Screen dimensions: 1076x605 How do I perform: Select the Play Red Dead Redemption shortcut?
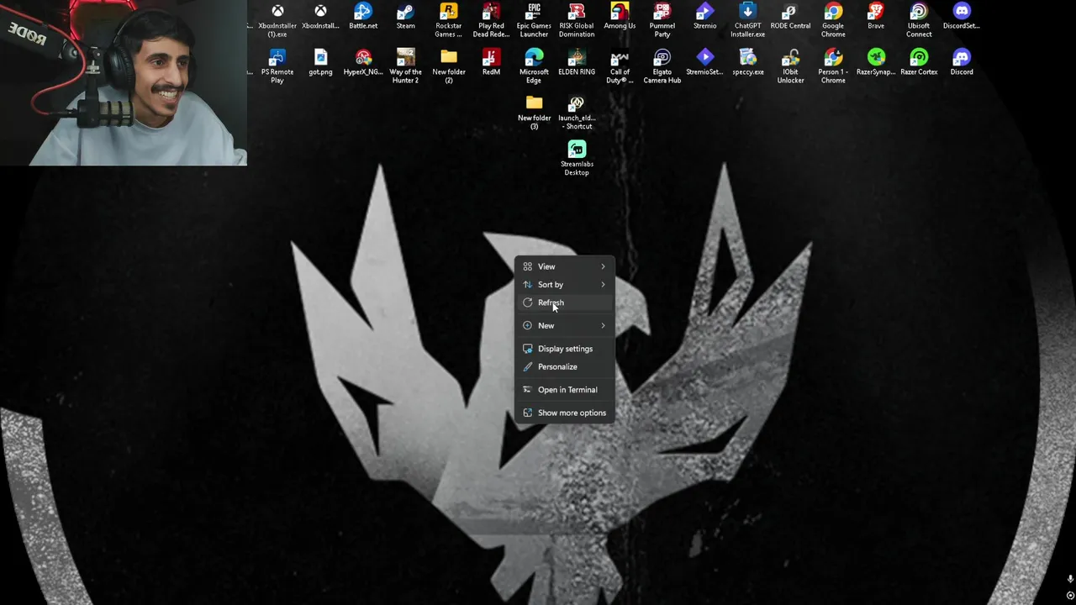pos(491,20)
